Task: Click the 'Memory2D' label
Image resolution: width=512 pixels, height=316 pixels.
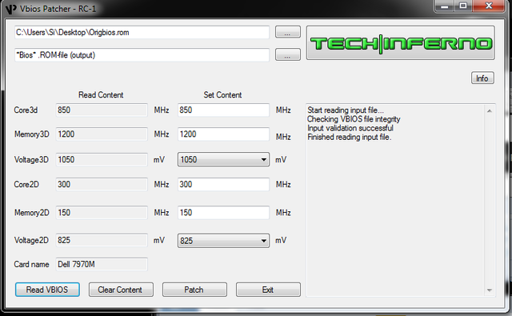Action: [x=32, y=213]
